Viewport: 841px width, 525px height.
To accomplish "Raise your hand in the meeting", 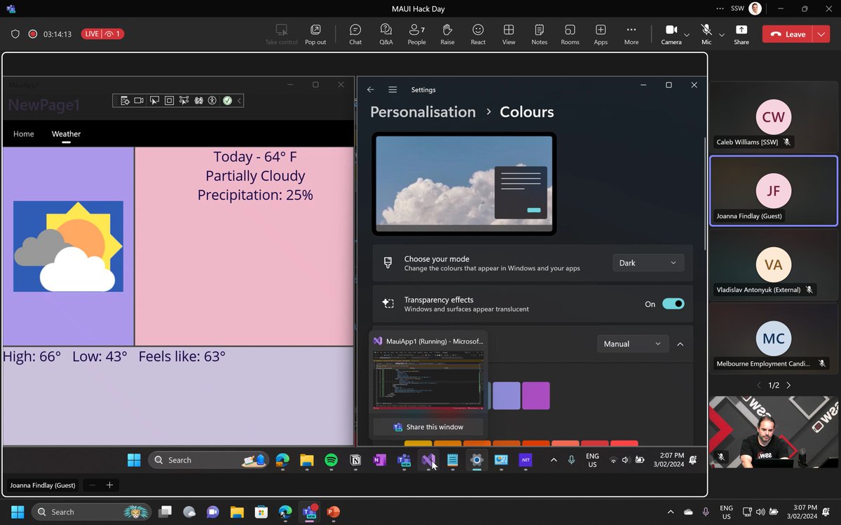I will pos(447,34).
